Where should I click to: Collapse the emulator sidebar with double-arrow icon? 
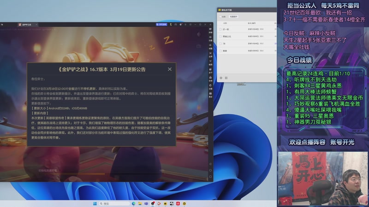coord(210,24)
